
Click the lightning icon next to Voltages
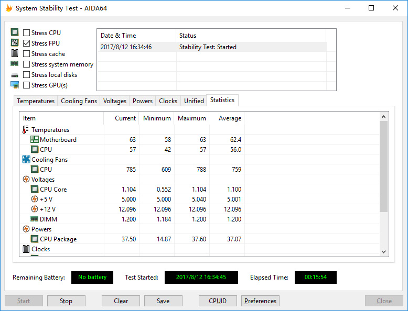(x=26, y=179)
